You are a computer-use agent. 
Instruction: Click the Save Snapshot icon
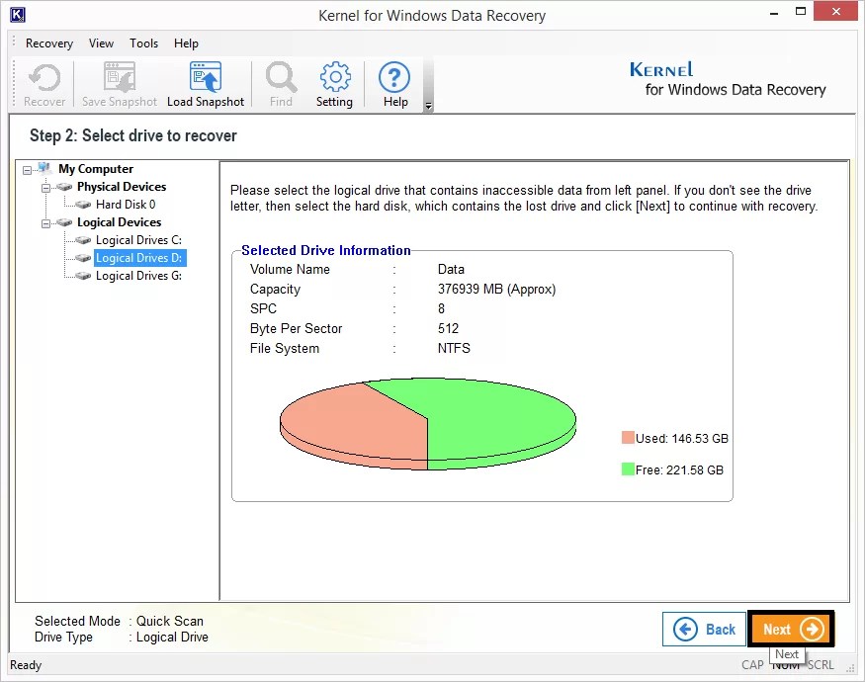point(119,83)
